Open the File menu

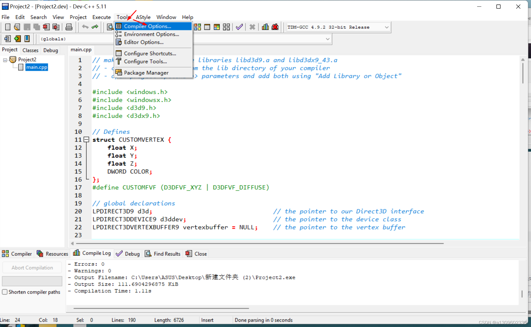pos(5,17)
